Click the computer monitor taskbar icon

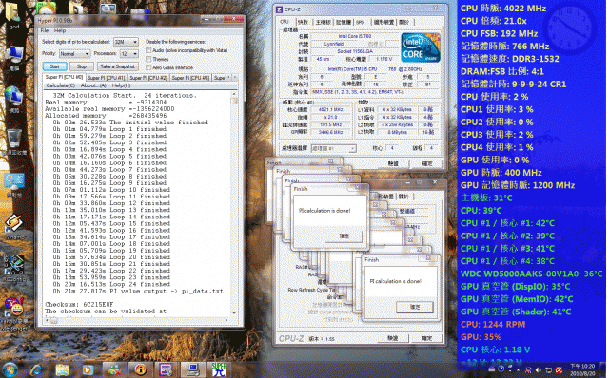coord(192,369)
